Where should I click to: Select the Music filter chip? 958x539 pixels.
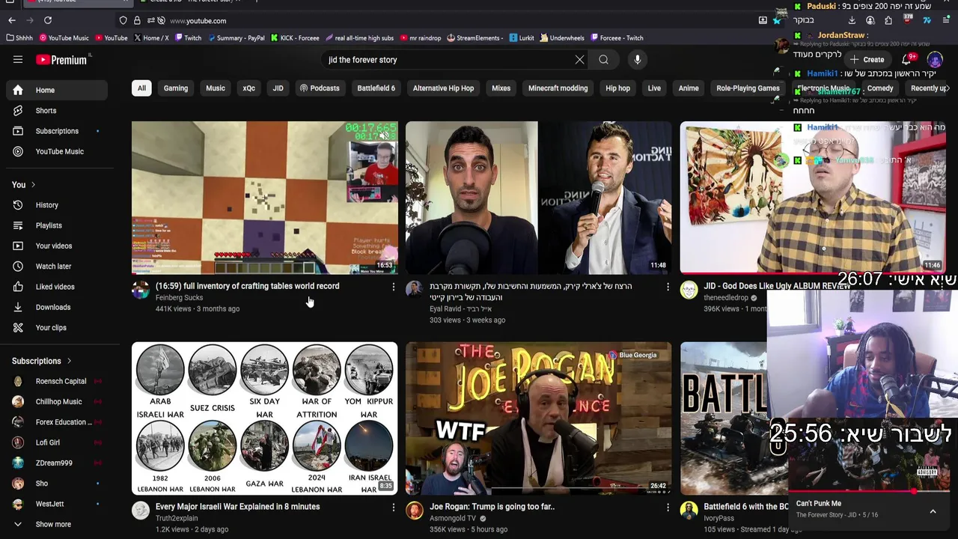(x=216, y=88)
